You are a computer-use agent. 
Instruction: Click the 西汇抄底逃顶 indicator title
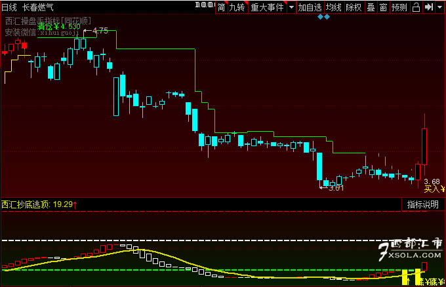pyautogui.click(x=26, y=204)
